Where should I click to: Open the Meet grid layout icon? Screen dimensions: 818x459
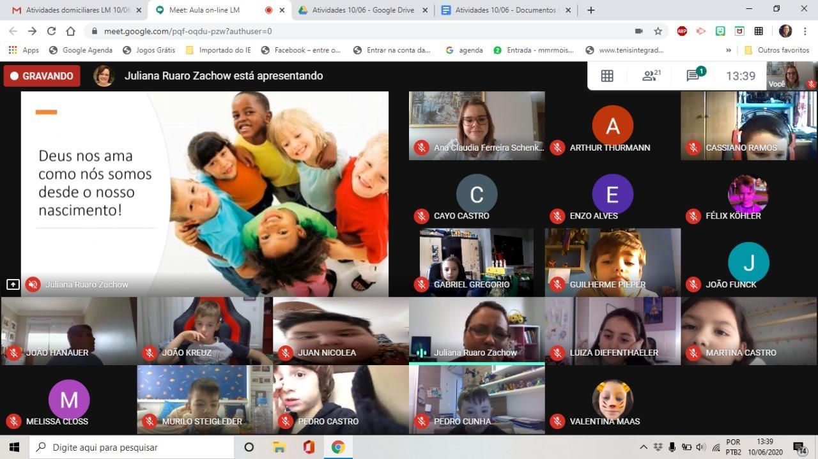coord(607,76)
